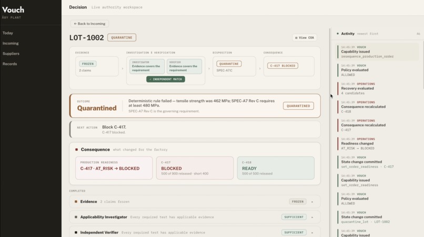Click the QUARANTINE badge next to LOT-1002
The height and width of the screenshot is (237, 424).
pos(122,37)
